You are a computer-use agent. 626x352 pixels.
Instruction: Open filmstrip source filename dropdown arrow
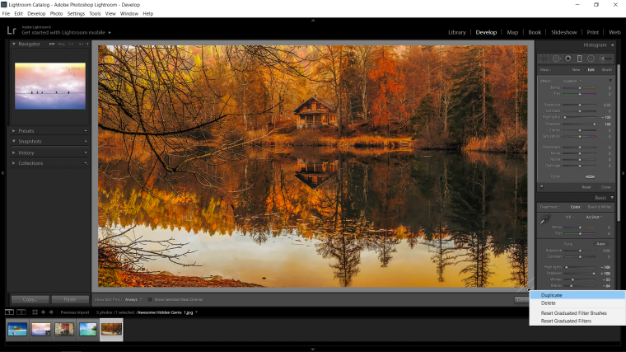pyautogui.click(x=196, y=312)
